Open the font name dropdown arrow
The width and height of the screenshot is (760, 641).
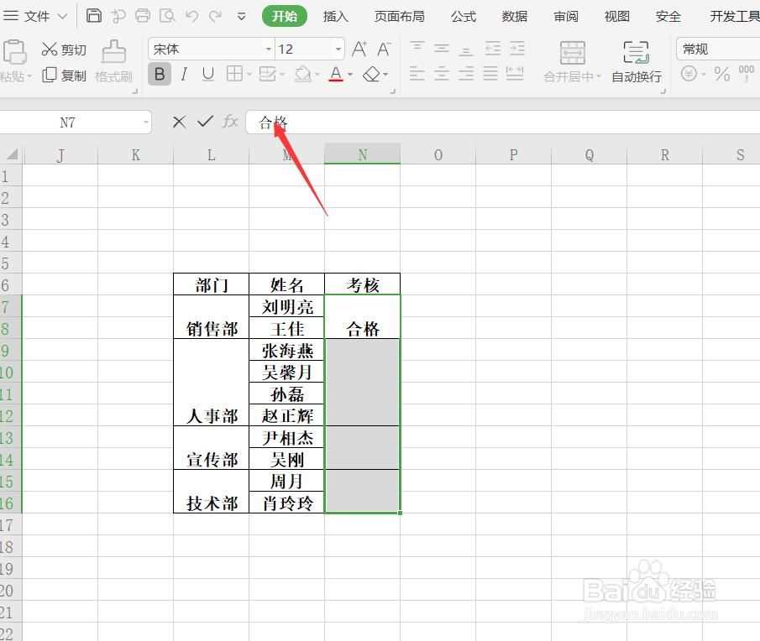268,49
